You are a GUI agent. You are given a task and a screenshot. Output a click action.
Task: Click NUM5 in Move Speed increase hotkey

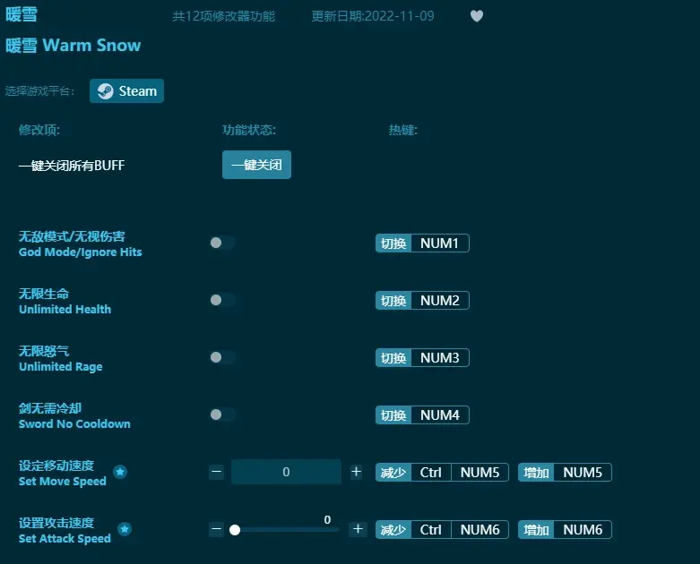point(583,473)
